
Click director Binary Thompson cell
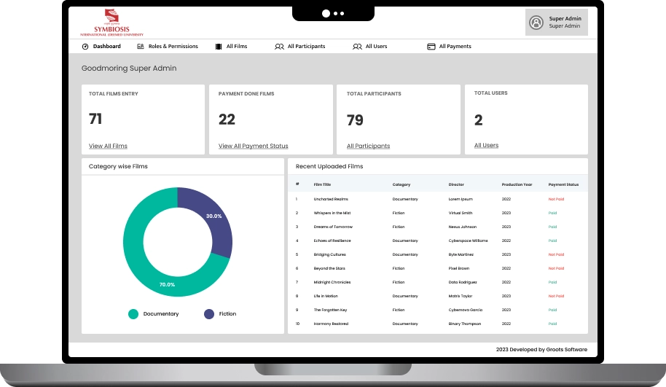coord(465,324)
